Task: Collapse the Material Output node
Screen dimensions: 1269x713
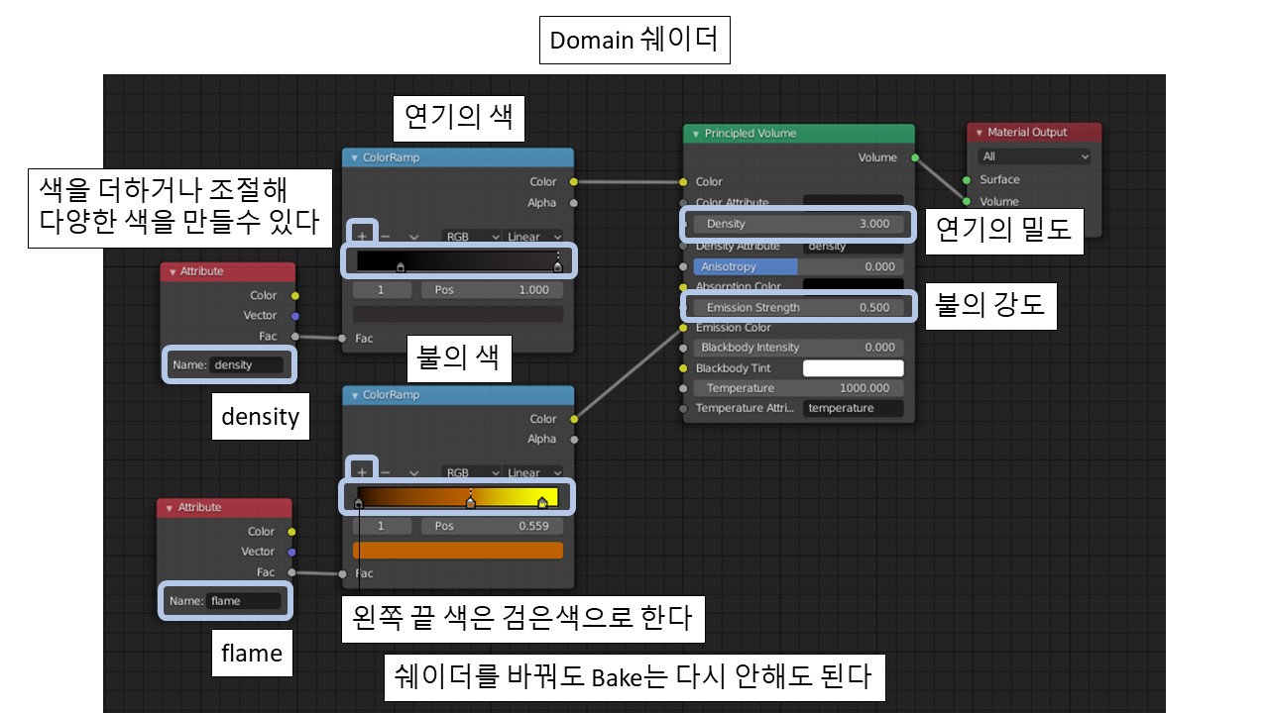Action: 979,133
